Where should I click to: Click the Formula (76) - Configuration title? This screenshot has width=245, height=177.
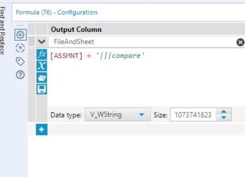tap(56, 12)
